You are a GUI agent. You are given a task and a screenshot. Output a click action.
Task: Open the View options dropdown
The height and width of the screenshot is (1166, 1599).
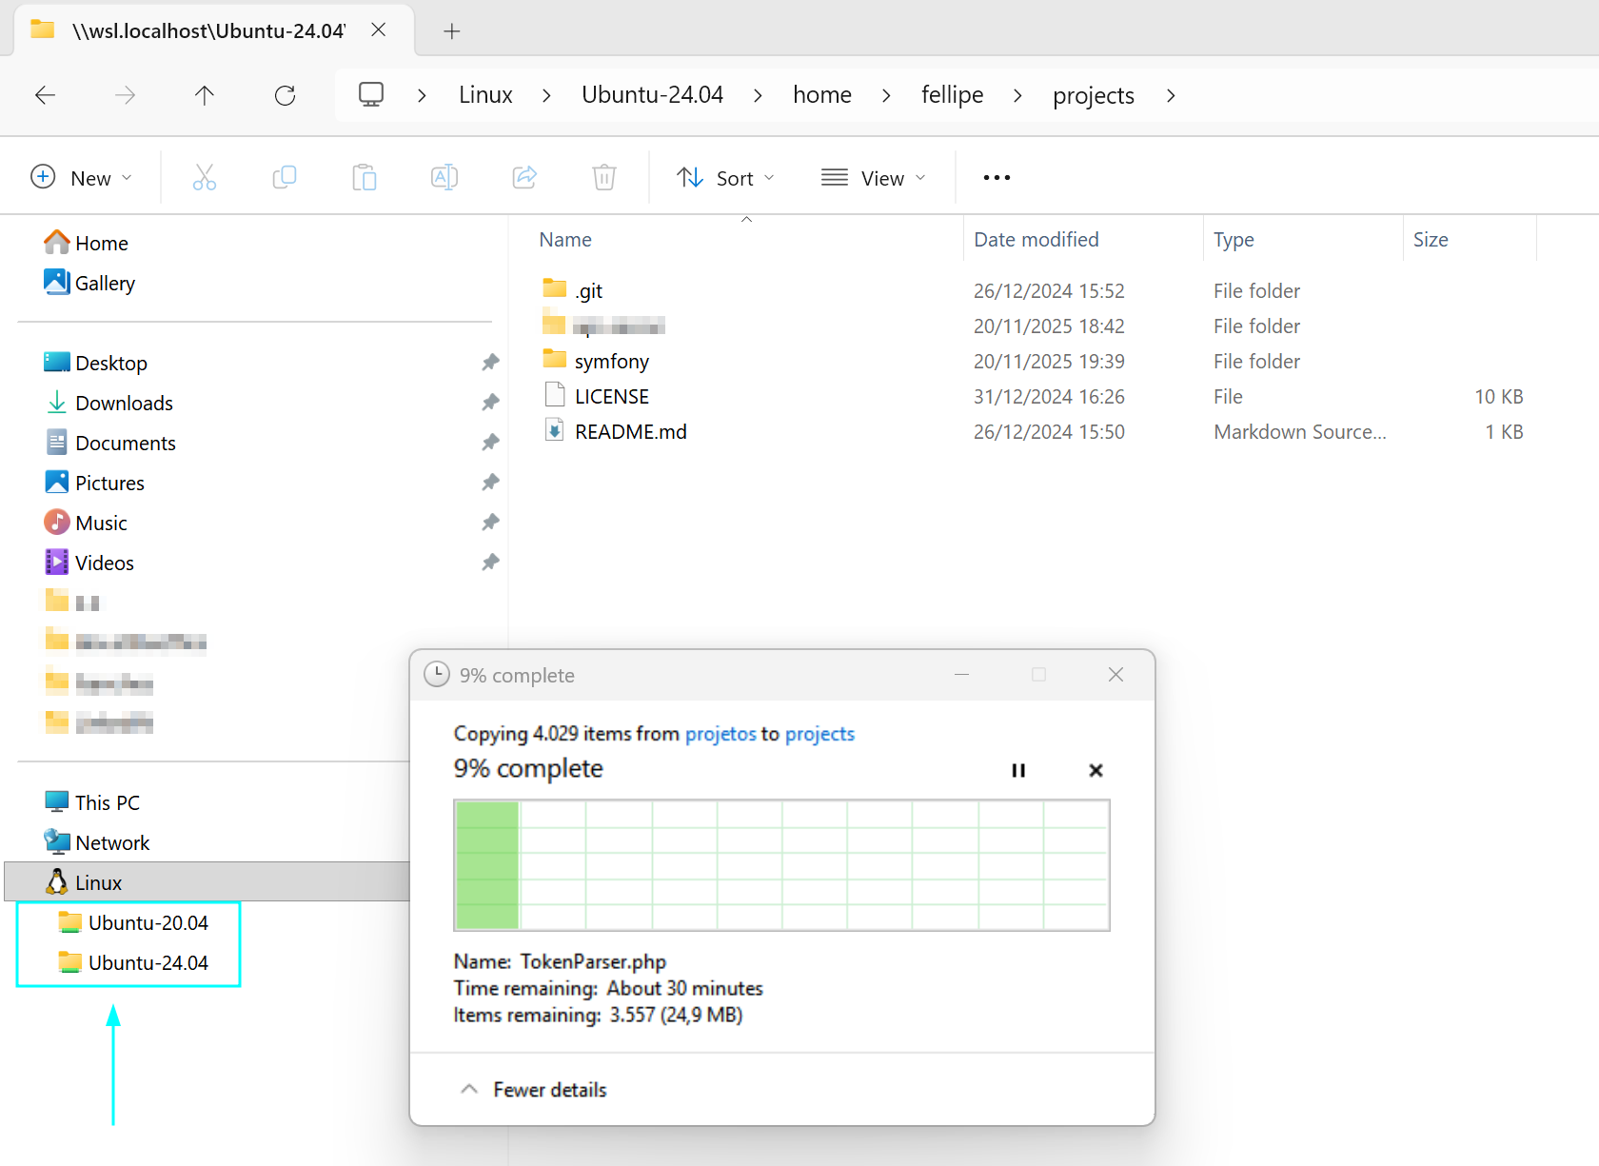pyautogui.click(x=874, y=178)
